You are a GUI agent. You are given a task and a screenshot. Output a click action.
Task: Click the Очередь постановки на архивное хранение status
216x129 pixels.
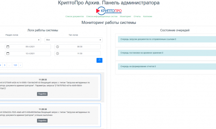coord(167,53)
